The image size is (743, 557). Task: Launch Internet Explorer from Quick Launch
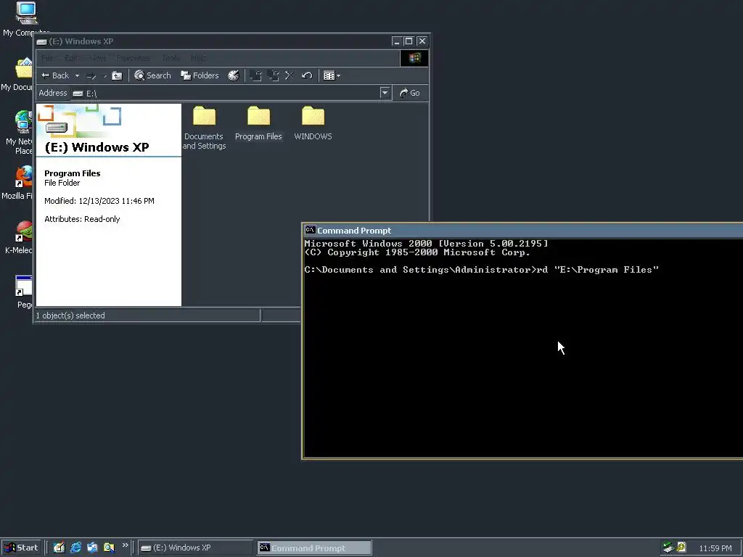click(x=75, y=548)
